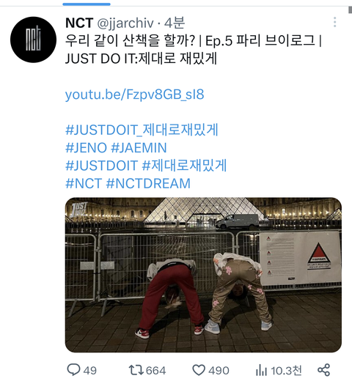352x381 pixels.
Task: Open the #NCTDREAM hashtag
Action: click(148, 183)
